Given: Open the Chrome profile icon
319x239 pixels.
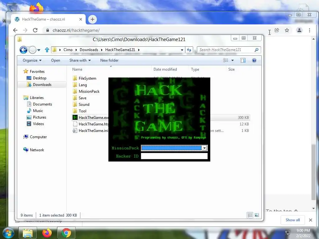Looking at the screenshot, I should pos(299,30).
